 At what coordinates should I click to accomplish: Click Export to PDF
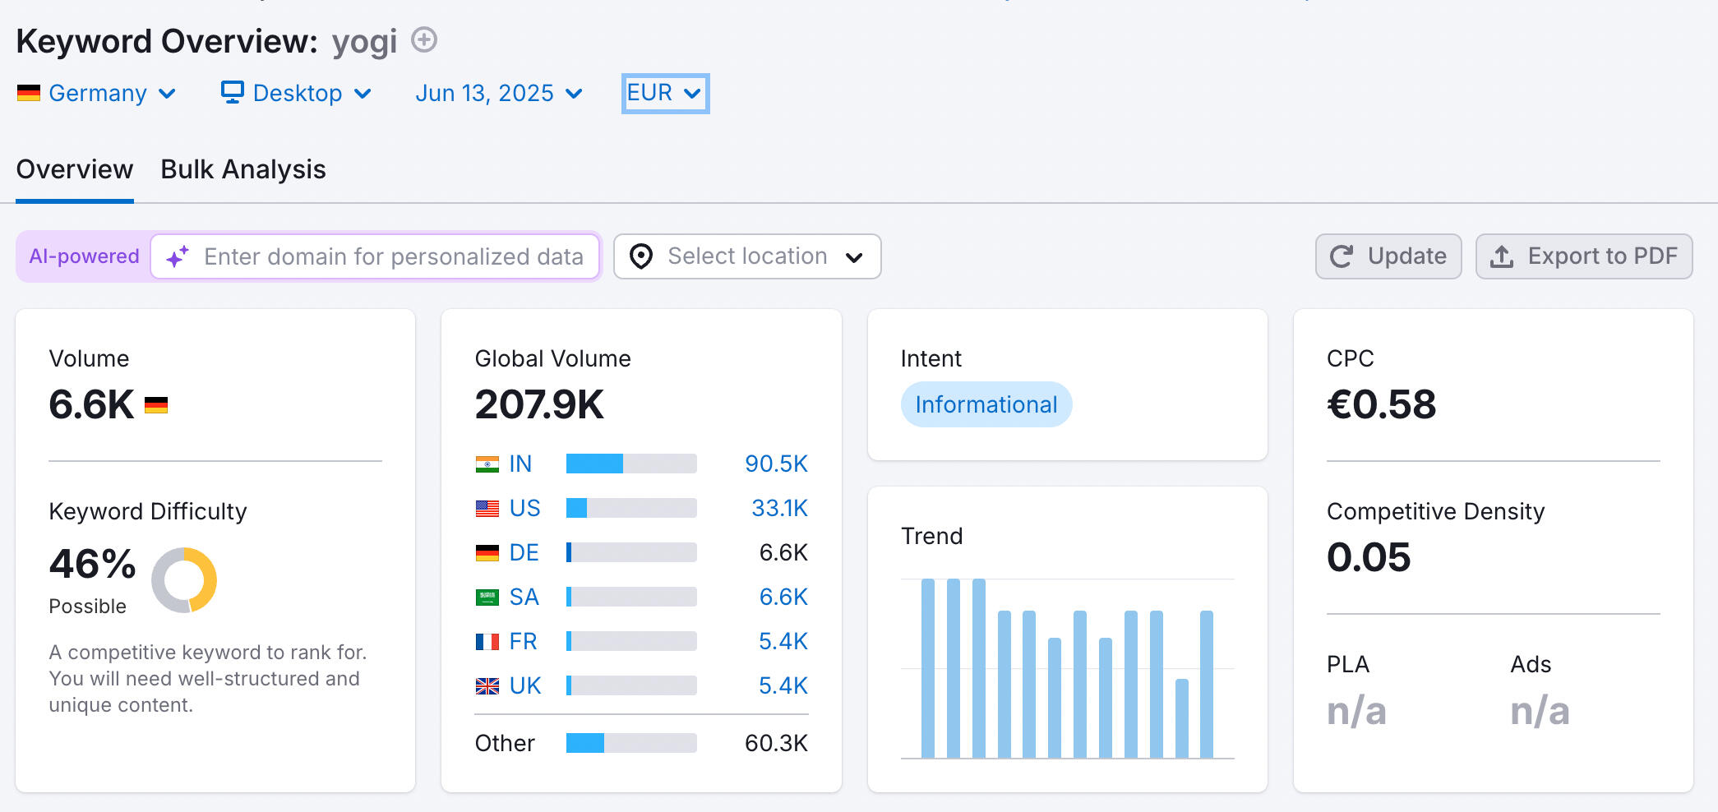(1583, 256)
